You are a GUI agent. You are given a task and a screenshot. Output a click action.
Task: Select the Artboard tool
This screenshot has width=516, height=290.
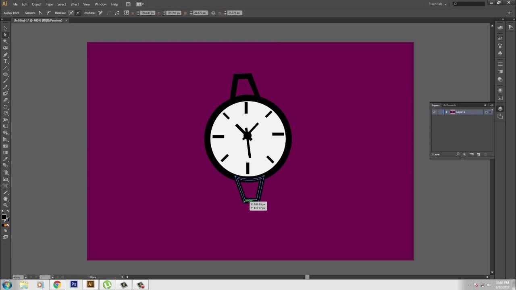pos(5,186)
